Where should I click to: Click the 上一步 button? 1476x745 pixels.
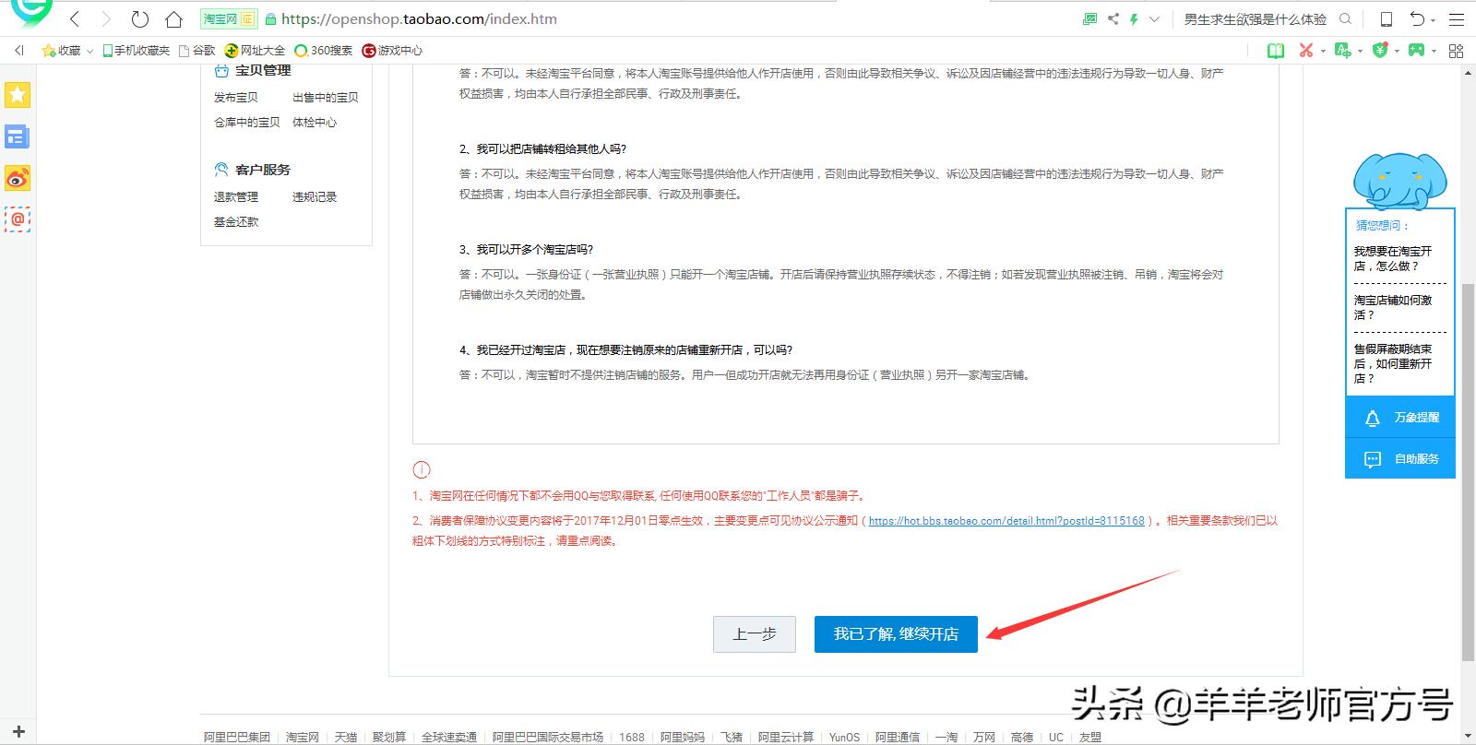coord(755,634)
